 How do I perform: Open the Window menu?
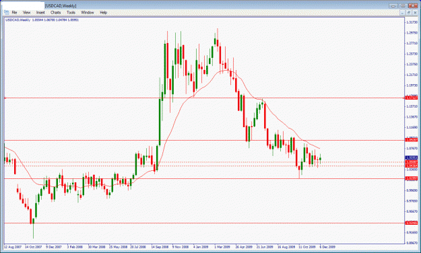(x=88, y=13)
